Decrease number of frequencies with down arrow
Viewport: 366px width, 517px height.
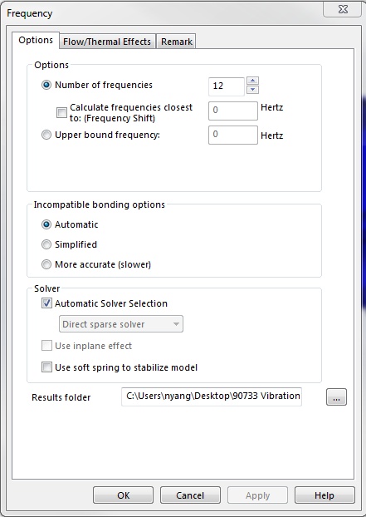tap(252, 90)
